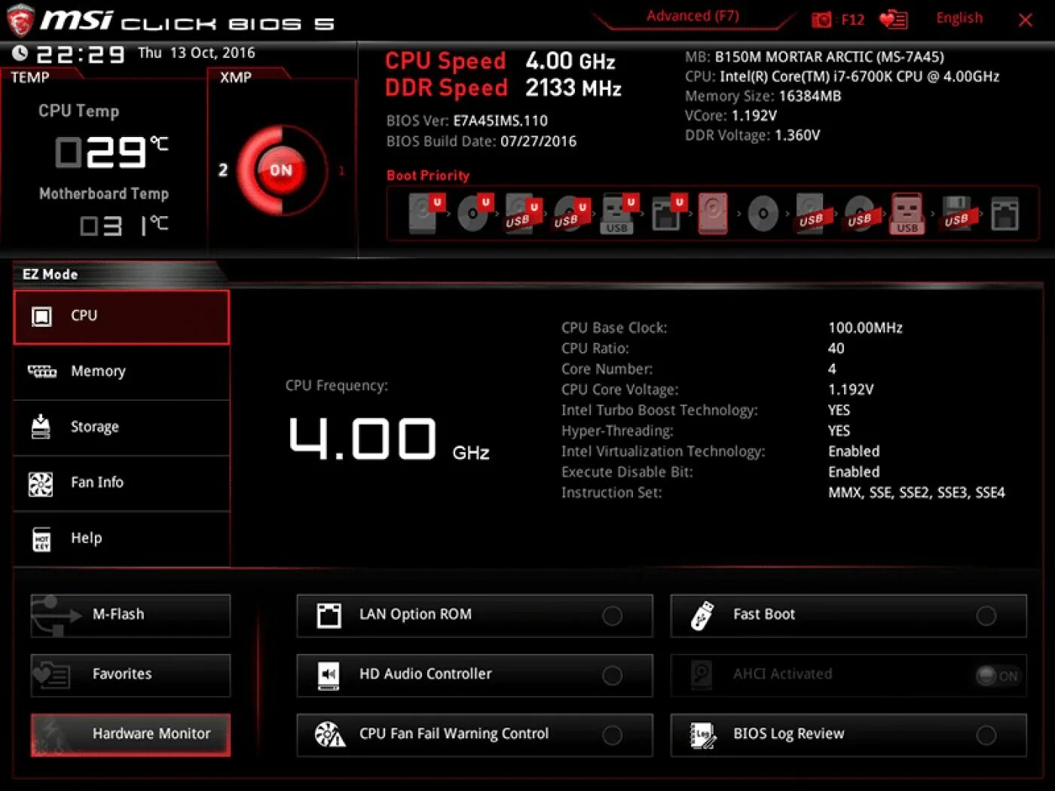Click the BIOS Build Date 07/27/2016 text
Screen dimensions: 1055x791
(x=481, y=141)
